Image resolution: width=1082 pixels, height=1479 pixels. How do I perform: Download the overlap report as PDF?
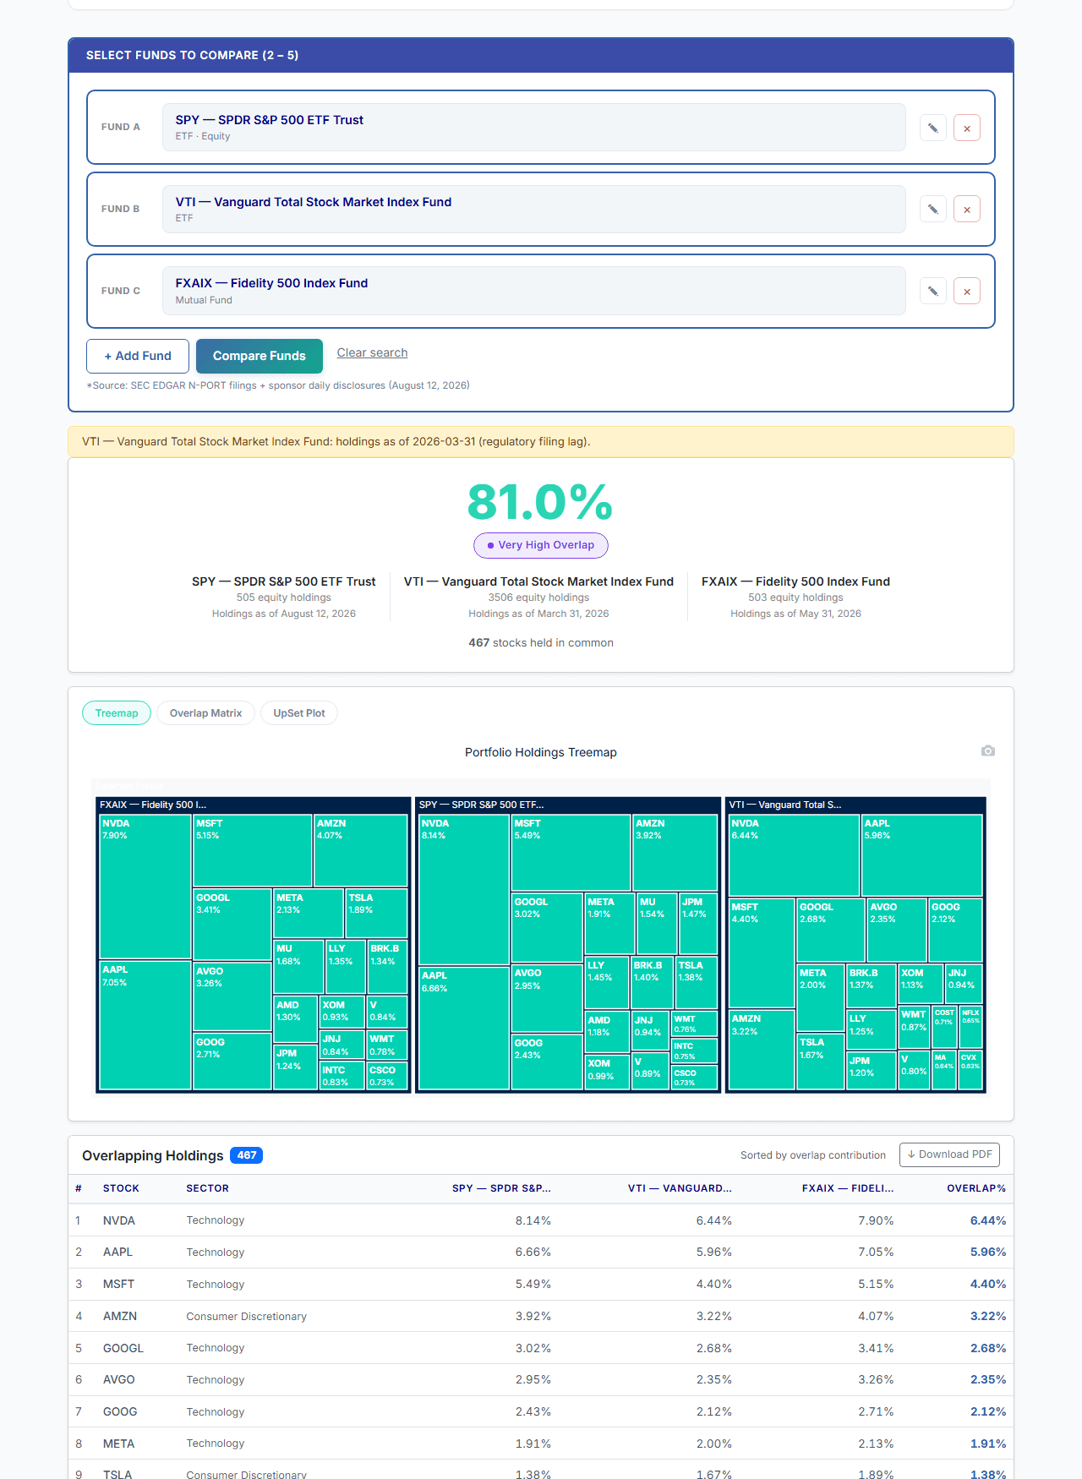949,1154
